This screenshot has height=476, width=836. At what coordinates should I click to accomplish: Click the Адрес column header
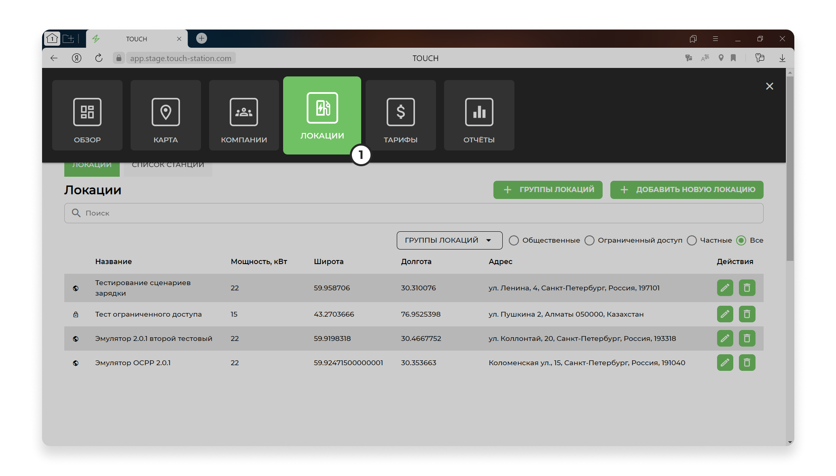(x=500, y=262)
